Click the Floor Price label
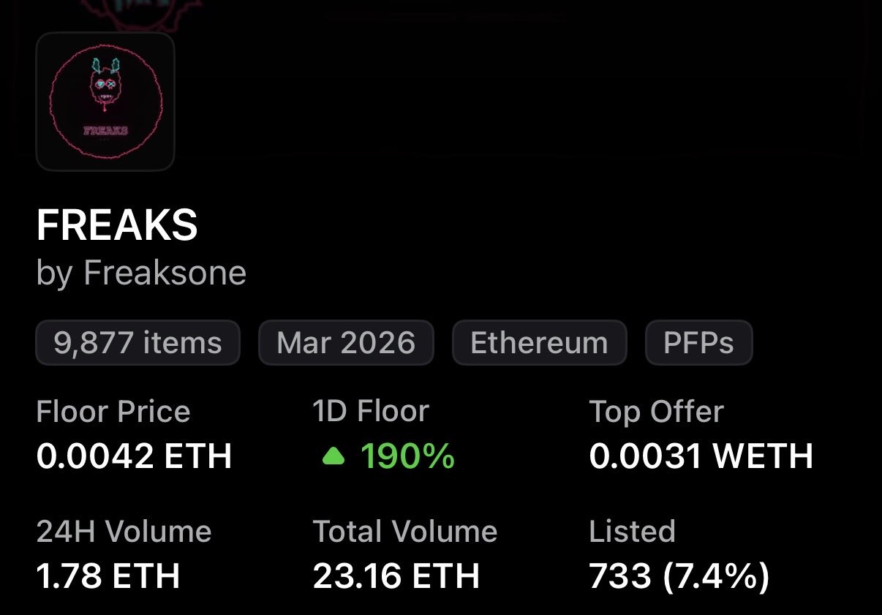882x615 pixels. tap(113, 412)
